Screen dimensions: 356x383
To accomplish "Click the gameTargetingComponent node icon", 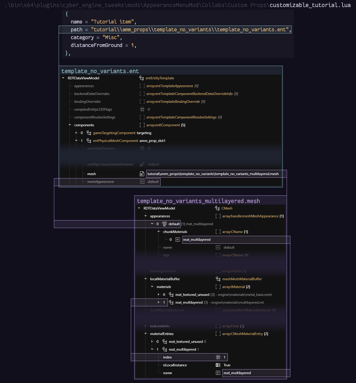I will click(89, 133).
